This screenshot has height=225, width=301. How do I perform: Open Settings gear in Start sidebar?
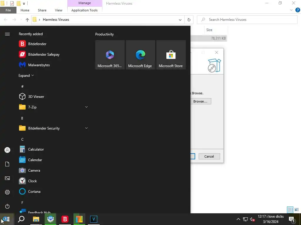tap(7, 192)
